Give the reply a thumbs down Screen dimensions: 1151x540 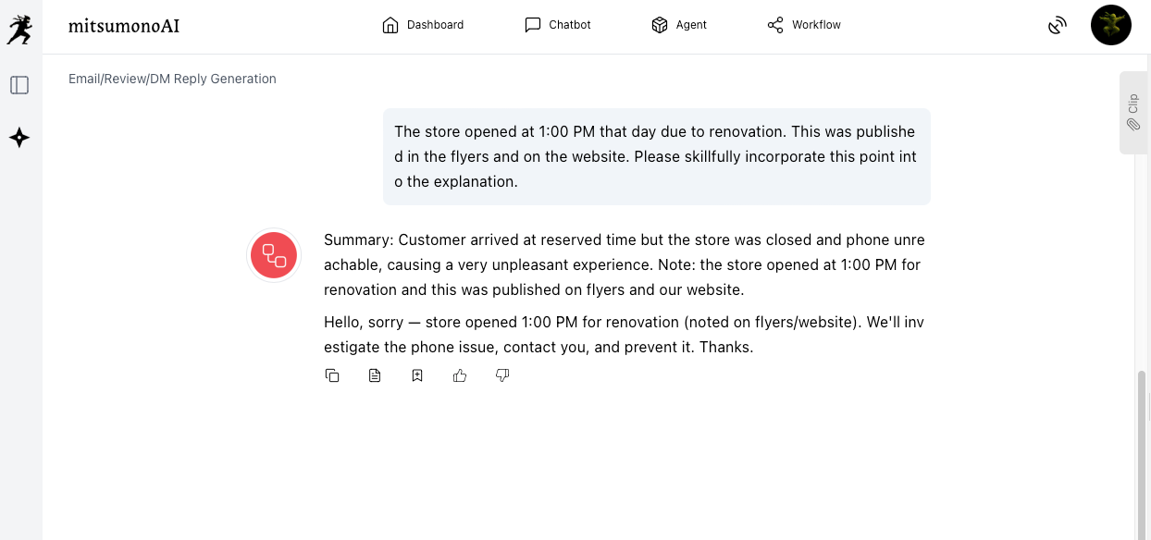(502, 375)
